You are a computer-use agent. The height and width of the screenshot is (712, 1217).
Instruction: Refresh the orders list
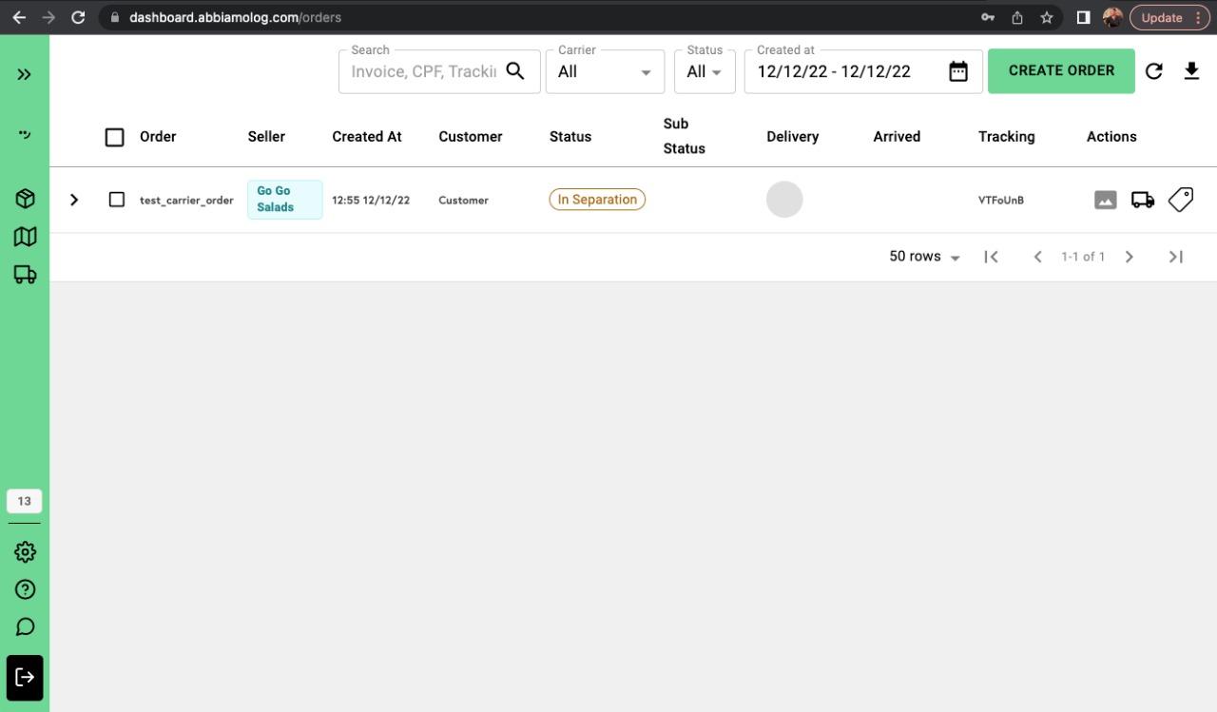point(1153,71)
